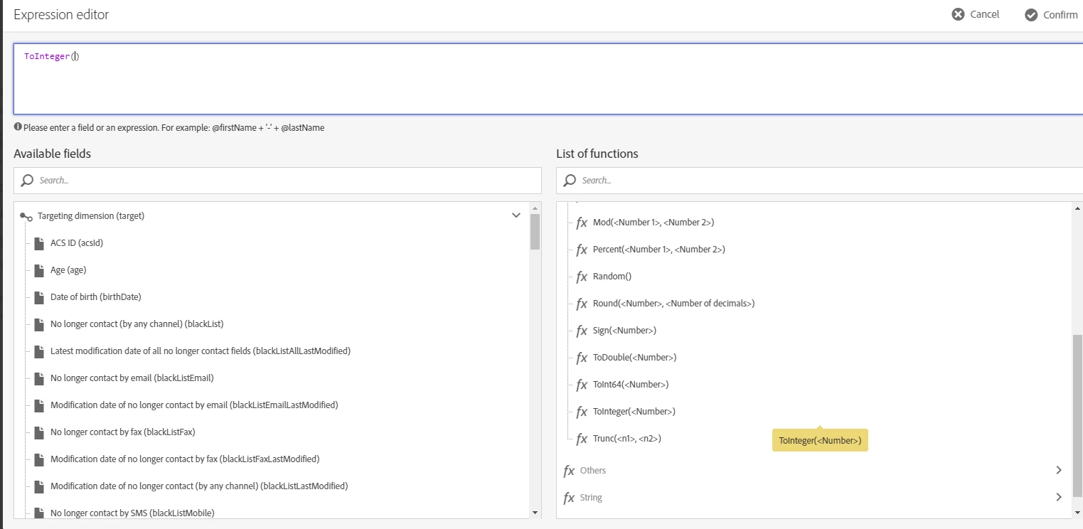The height and width of the screenshot is (529, 1083).
Task: Click the Targeting dimension (target) label
Action: (x=91, y=216)
